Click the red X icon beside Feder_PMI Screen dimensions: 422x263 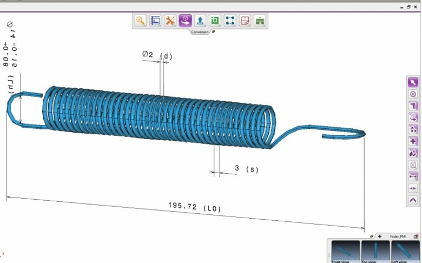click(x=416, y=236)
